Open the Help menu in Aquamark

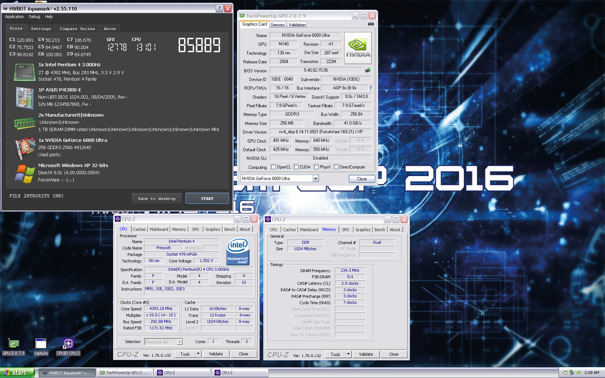click(x=49, y=17)
